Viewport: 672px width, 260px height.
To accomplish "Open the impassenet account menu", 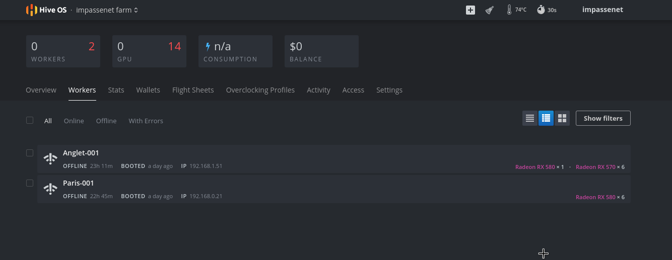I will (x=602, y=10).
